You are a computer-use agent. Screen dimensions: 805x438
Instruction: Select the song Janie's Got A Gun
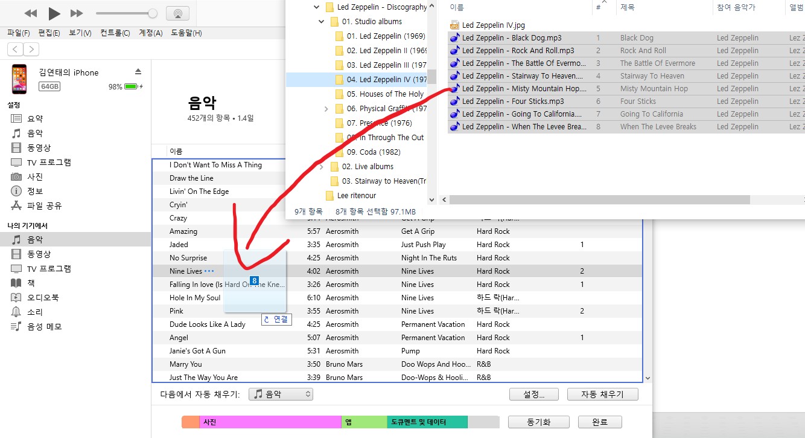tap(197, 351)
